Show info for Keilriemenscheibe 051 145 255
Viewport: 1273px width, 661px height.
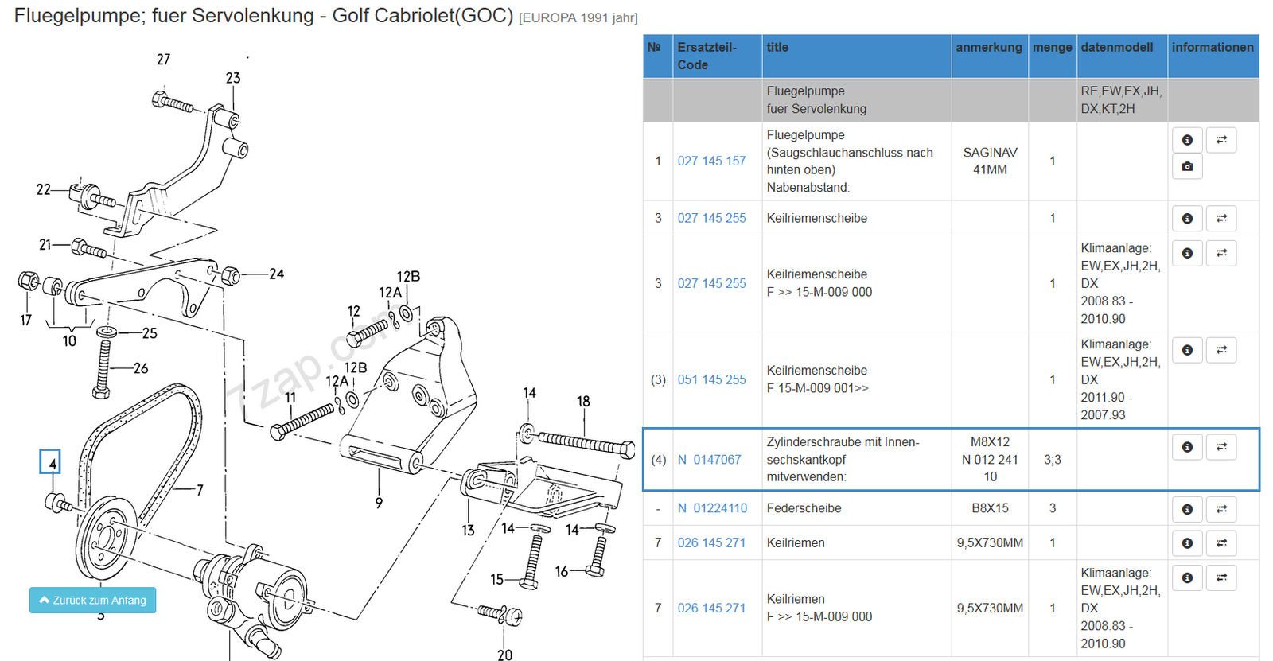1187,350
